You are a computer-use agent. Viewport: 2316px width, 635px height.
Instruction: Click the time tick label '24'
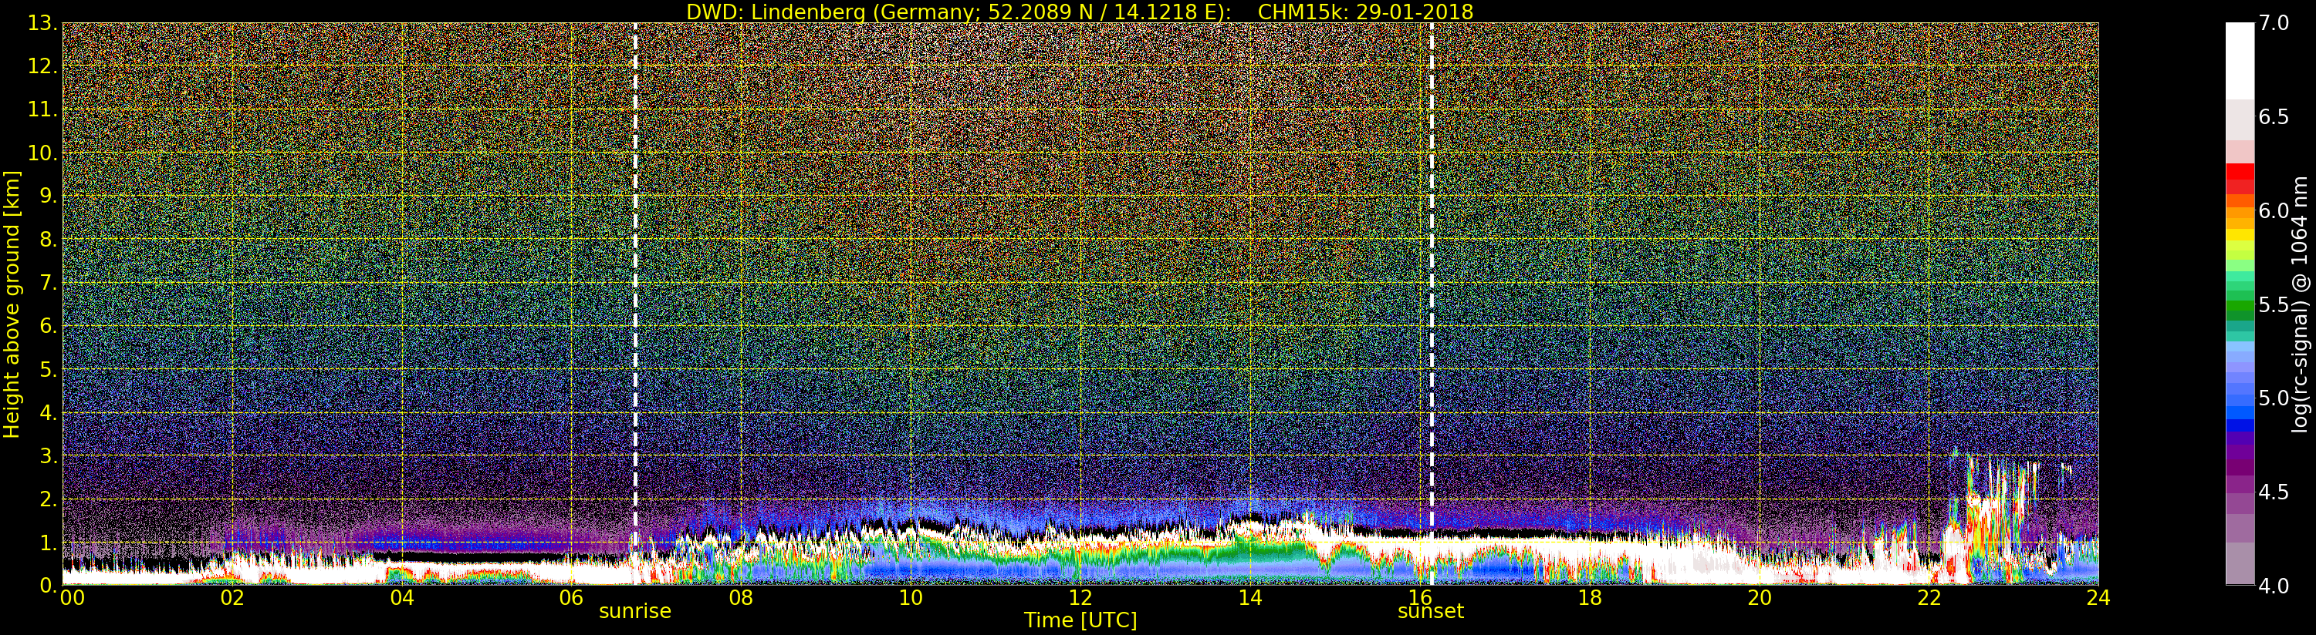pos(2098,598)
